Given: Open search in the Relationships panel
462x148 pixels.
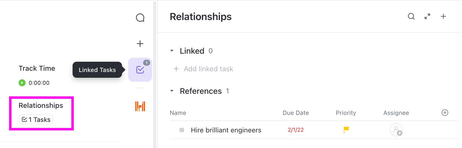Looking at the screenshot, I should 411,16.
